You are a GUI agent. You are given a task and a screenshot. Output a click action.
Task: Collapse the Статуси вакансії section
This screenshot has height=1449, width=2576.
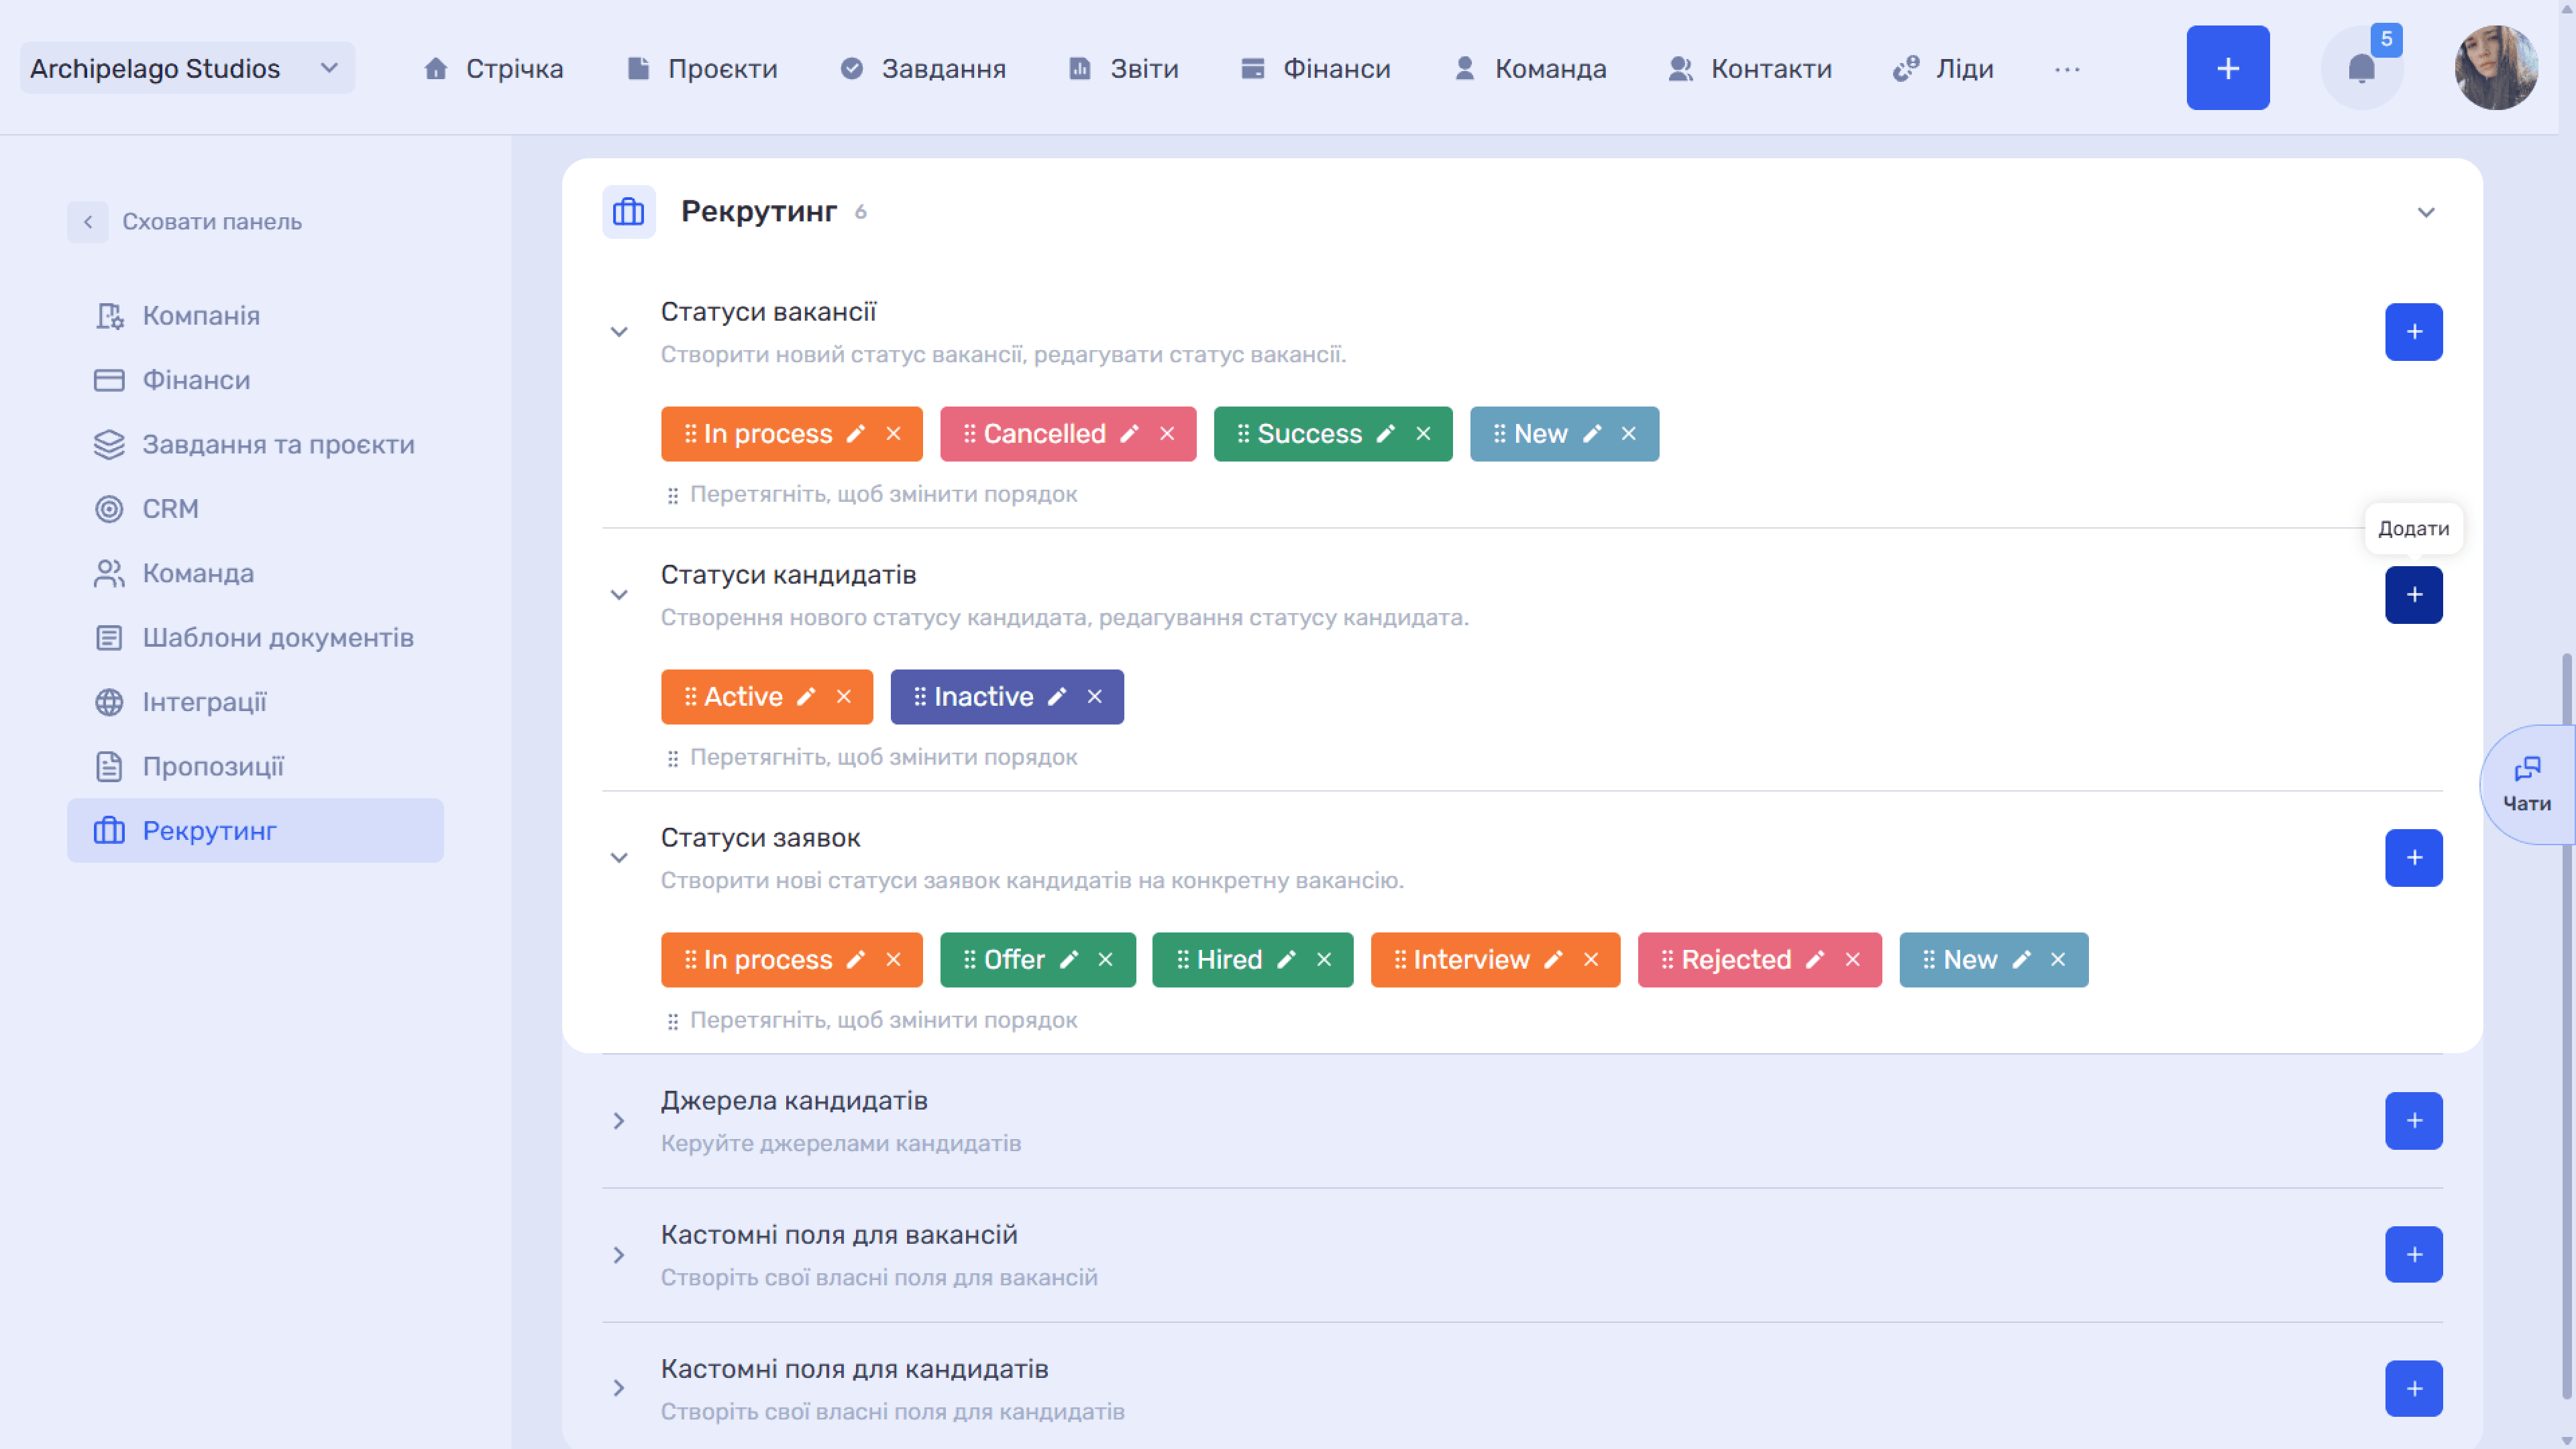pyautogui.click(x=619, y=332)
